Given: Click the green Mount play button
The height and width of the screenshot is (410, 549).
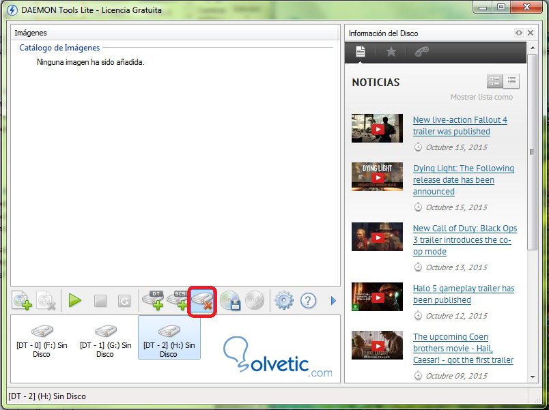Looking at the screenshot, I should coord(74,300).
